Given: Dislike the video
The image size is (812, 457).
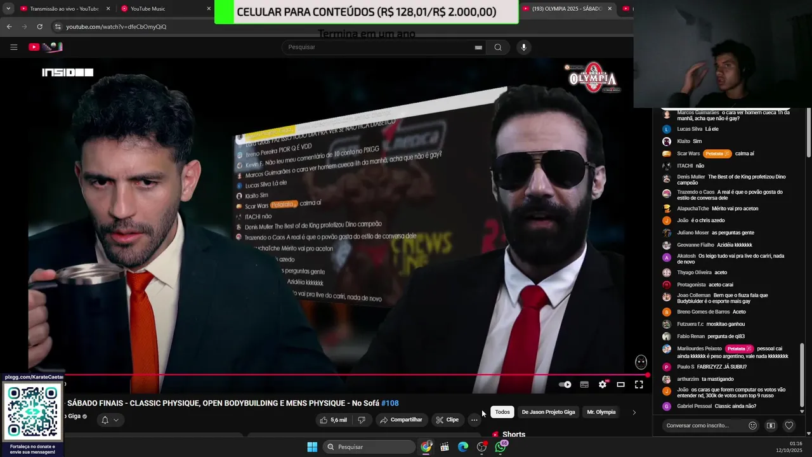Looking at the screenshot, I should click(x=362, y=420).
